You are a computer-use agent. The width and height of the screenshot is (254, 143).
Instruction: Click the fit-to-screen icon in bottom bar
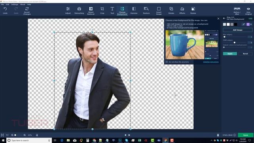tap(2, 135)
